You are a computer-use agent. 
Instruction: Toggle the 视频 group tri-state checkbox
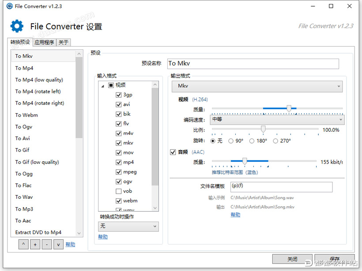(x=111, y=85)
